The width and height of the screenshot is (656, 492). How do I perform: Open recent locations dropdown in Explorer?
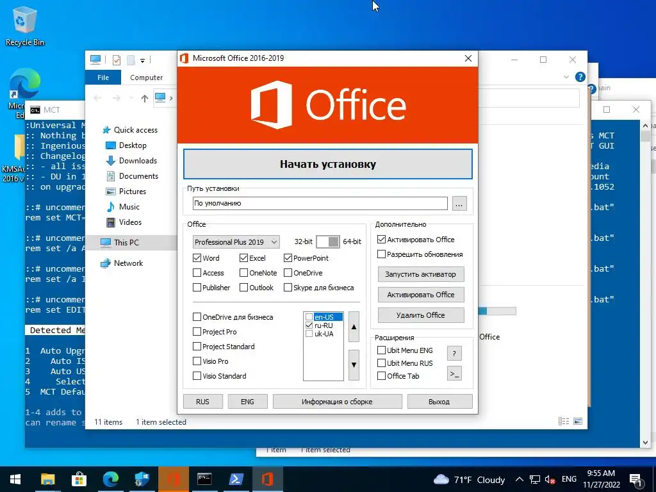[x=131, y=98]
